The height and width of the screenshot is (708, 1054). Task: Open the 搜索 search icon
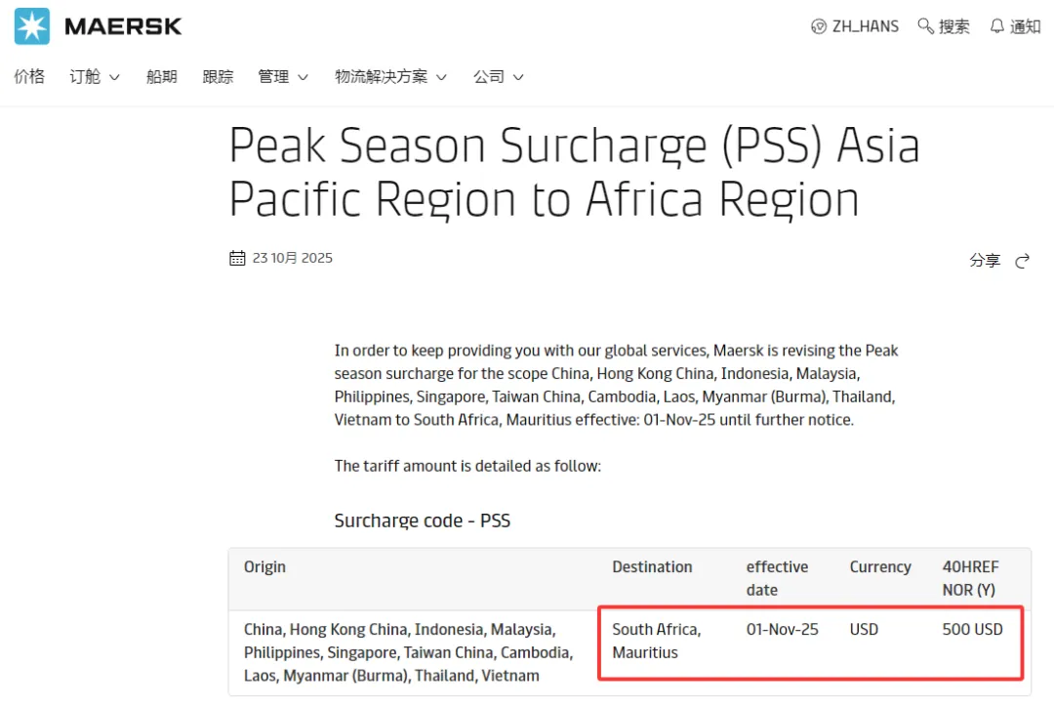click(x=925, y=26)
